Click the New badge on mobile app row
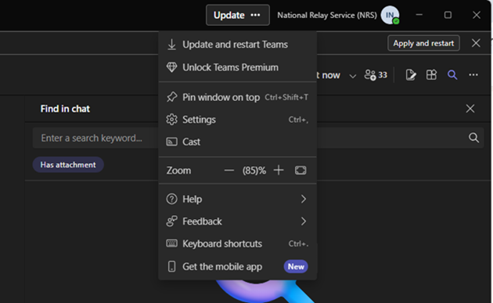 (296, 266)
